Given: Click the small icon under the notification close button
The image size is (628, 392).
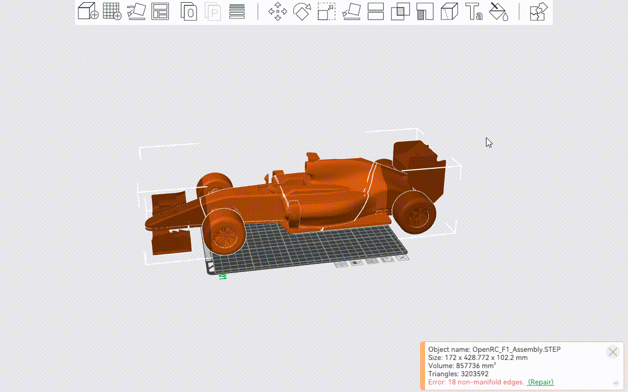Looking at the screenshot, I should [x=616, y=383].
